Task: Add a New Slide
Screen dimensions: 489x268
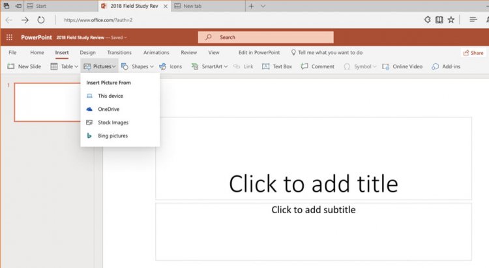Action: click(x=24, y=67)
